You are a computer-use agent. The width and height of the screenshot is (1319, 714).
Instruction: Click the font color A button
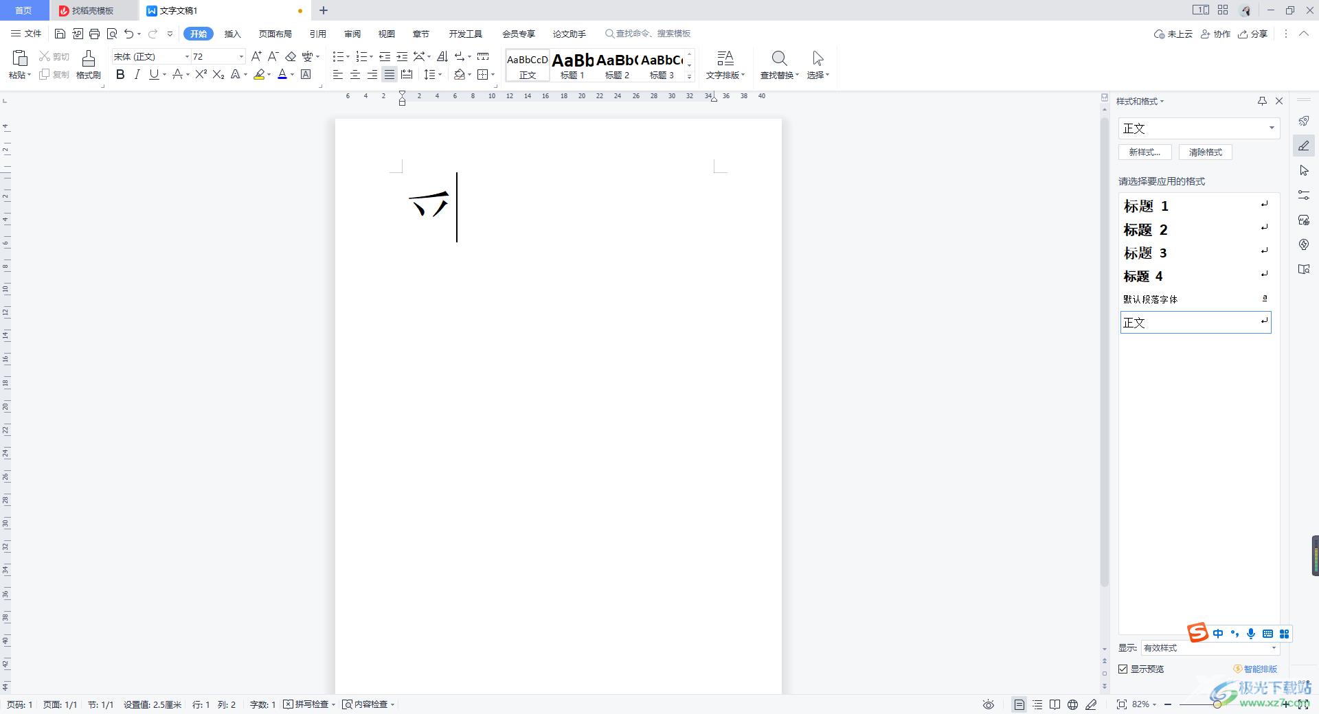[282, 74]
